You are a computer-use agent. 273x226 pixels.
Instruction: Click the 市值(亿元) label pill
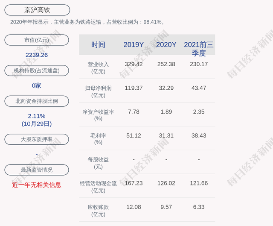37,40
